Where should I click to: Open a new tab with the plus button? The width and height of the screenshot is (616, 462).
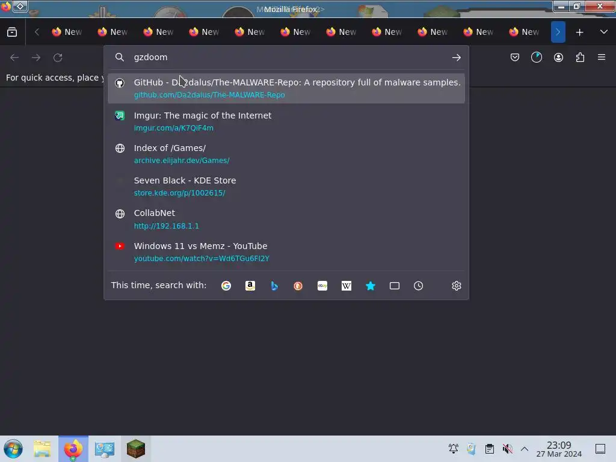tap(579, 32)
